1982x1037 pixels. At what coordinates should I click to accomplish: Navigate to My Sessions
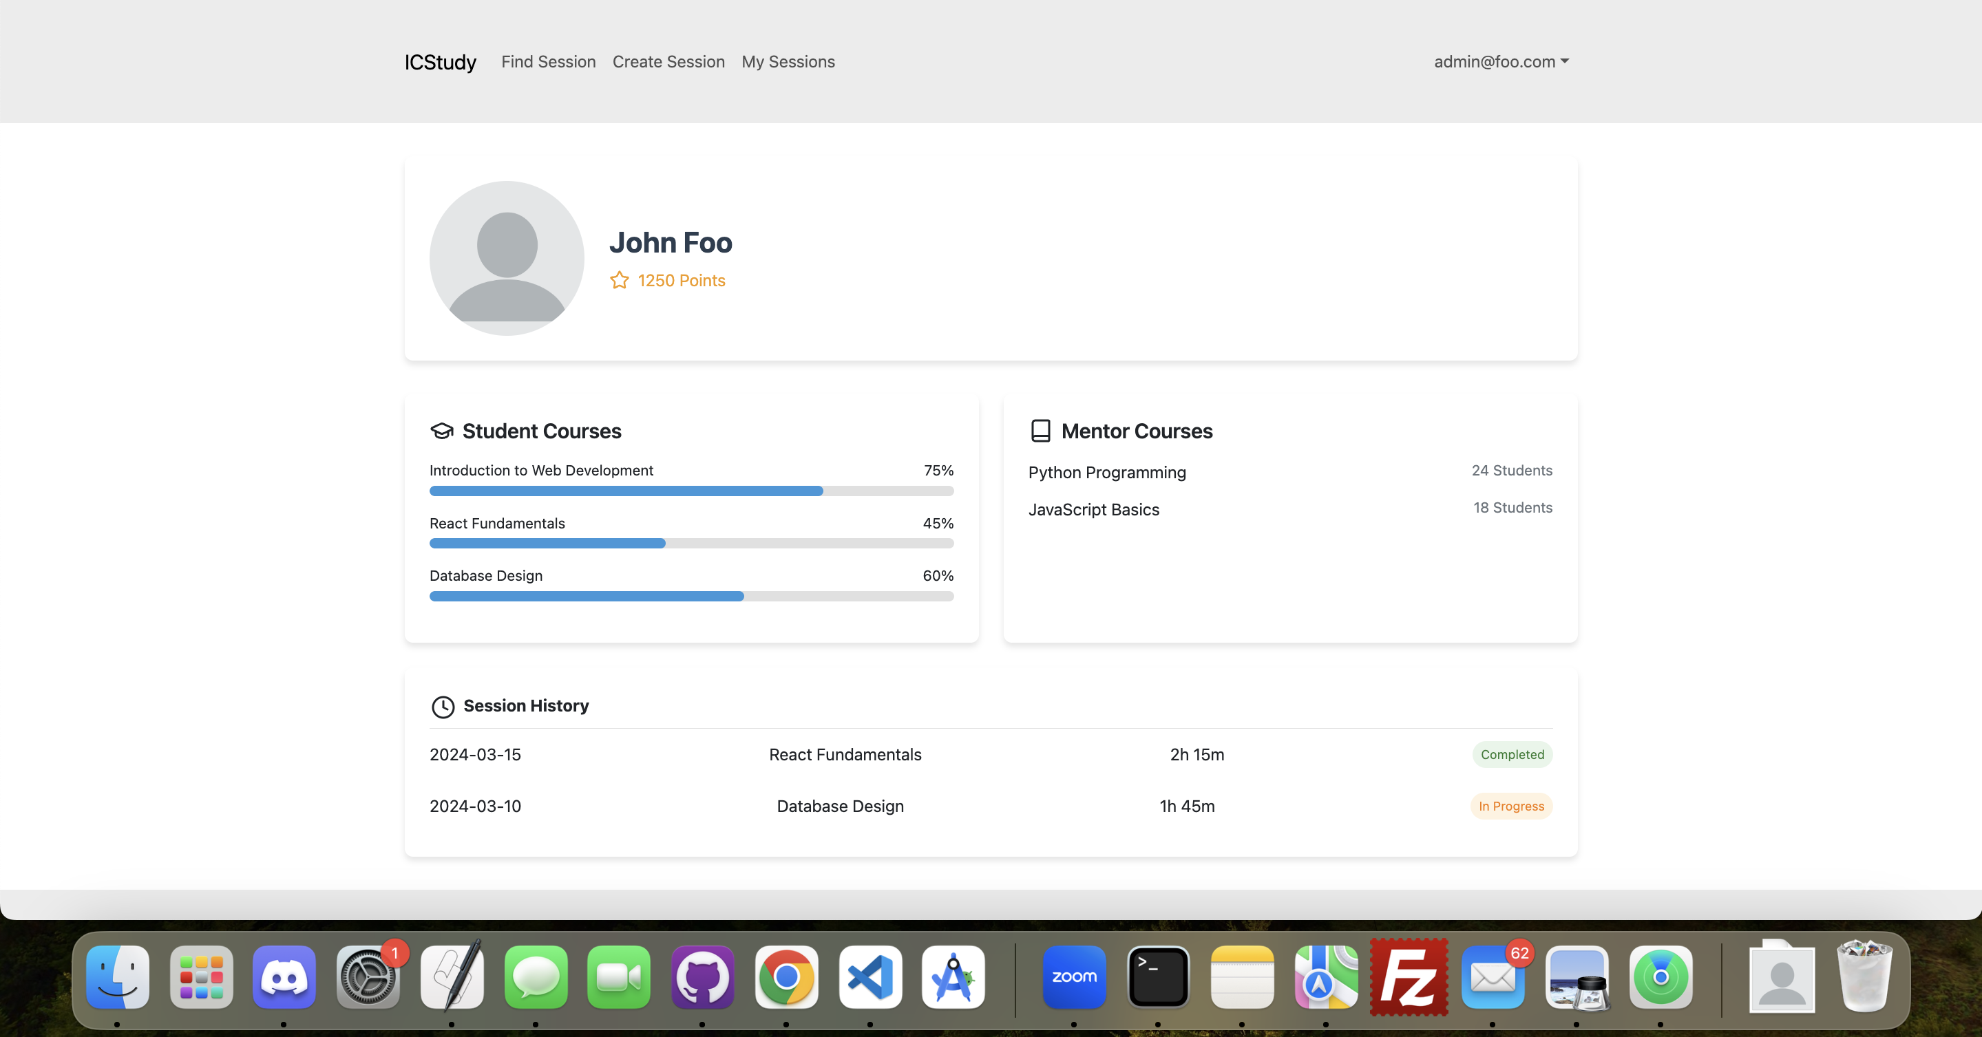click(x=788, y=61)
